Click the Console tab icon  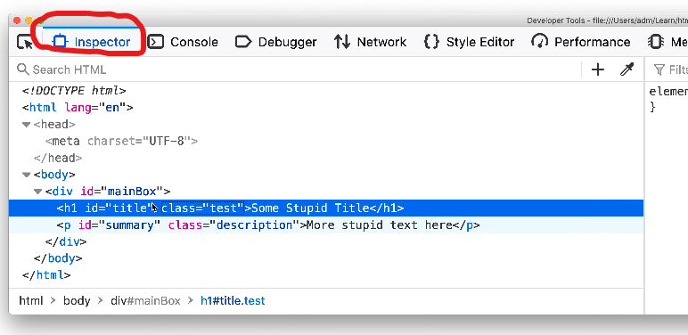(x=155, y=42)
